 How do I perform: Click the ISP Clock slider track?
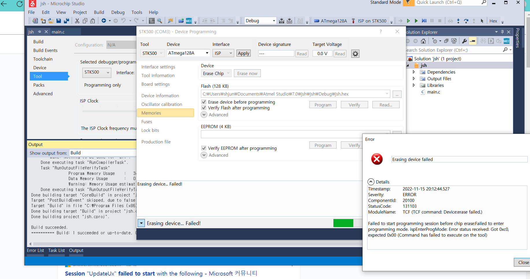[109, 111]
